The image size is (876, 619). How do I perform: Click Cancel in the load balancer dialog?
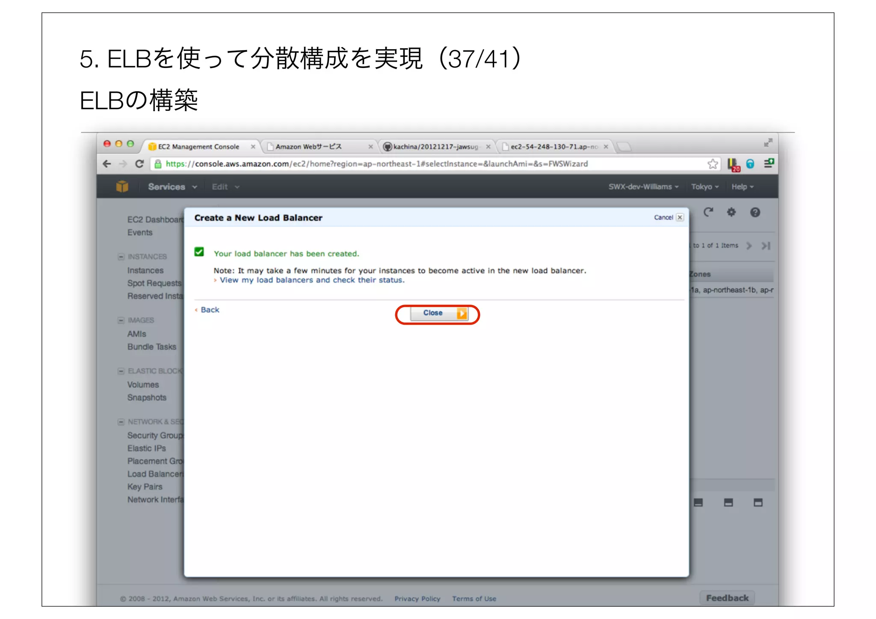pyautogui.click(x=669, y=217)
